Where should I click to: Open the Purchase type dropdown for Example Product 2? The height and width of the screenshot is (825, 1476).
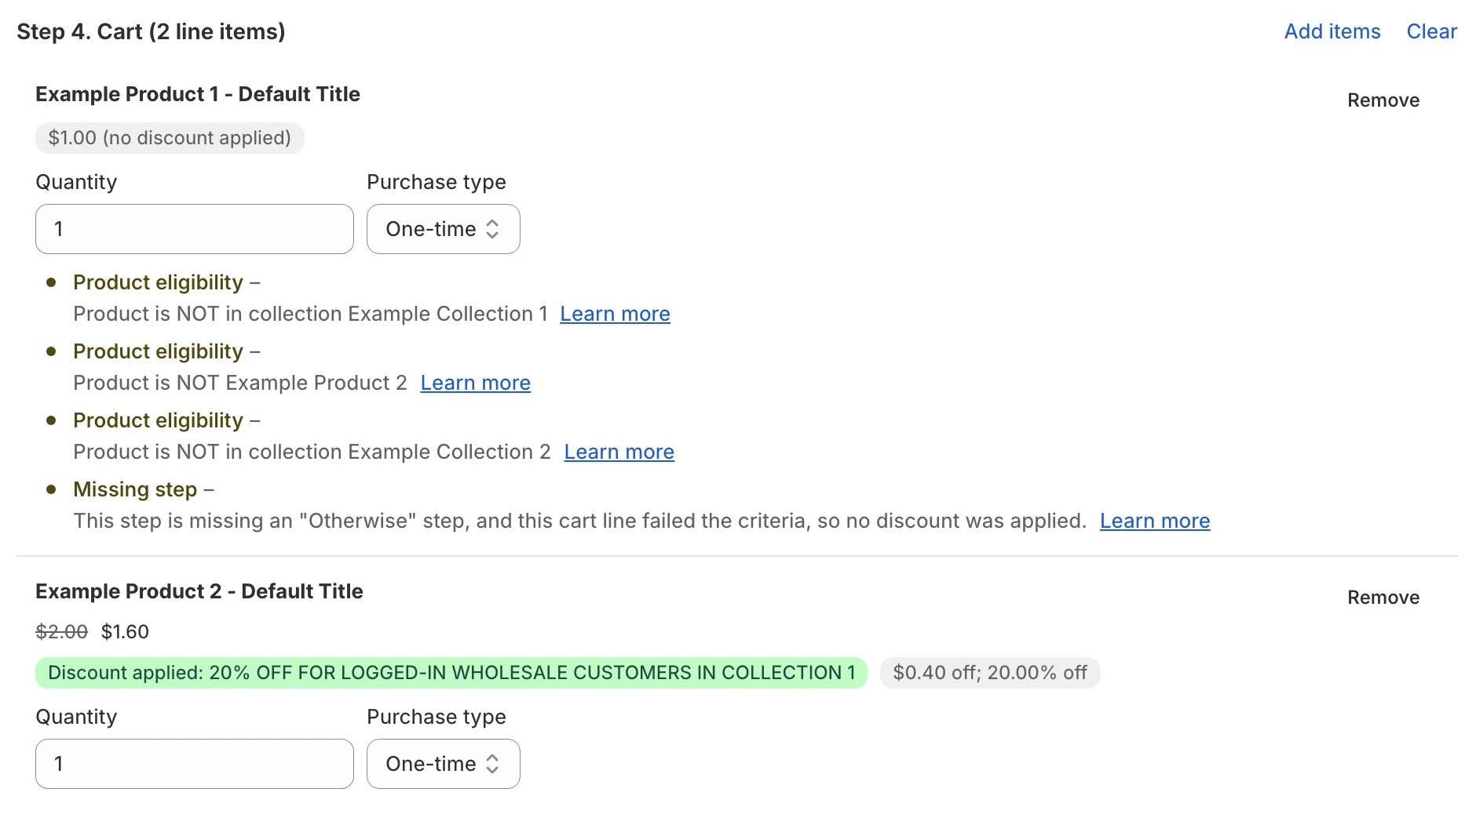pos(442,763)
